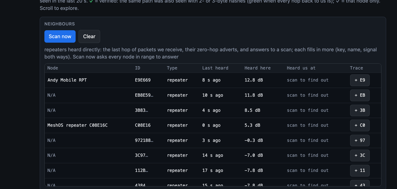
Task: Click the −0.3 dB signal value
Action: [x=254, y=140]
